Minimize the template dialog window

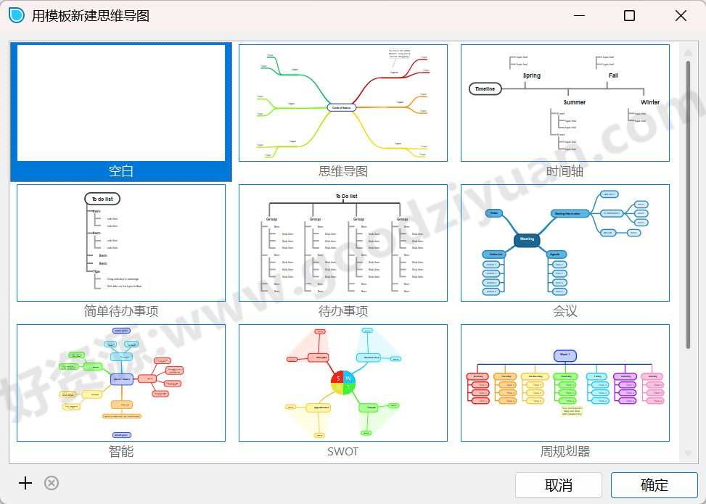tap(578, 15)
